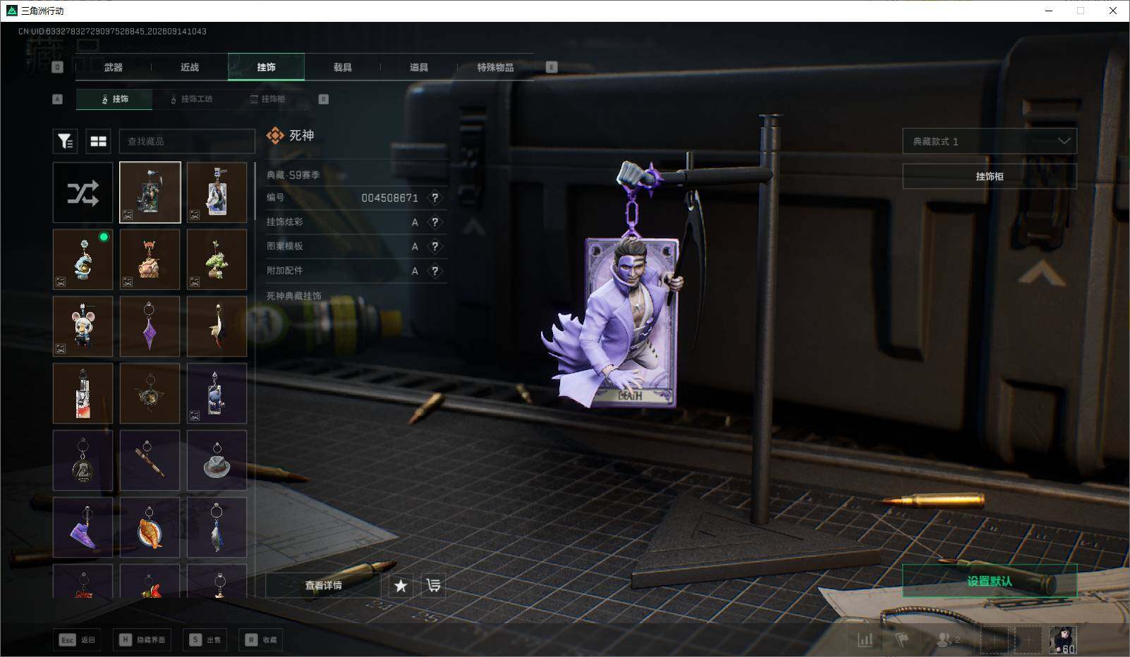The image size is (1130, 657).
Task: Click the R 收藏 button
Action: 260,639
